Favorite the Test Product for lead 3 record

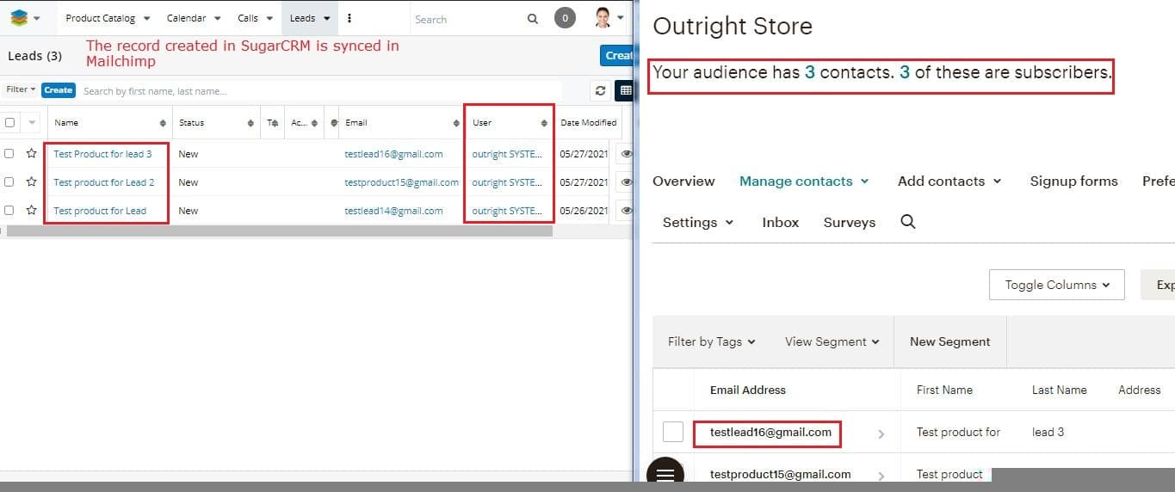[32, 154]
